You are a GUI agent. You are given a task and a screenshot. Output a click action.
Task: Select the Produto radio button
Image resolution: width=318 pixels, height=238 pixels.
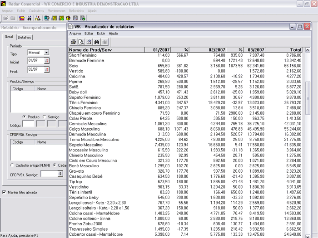(25, 117)
